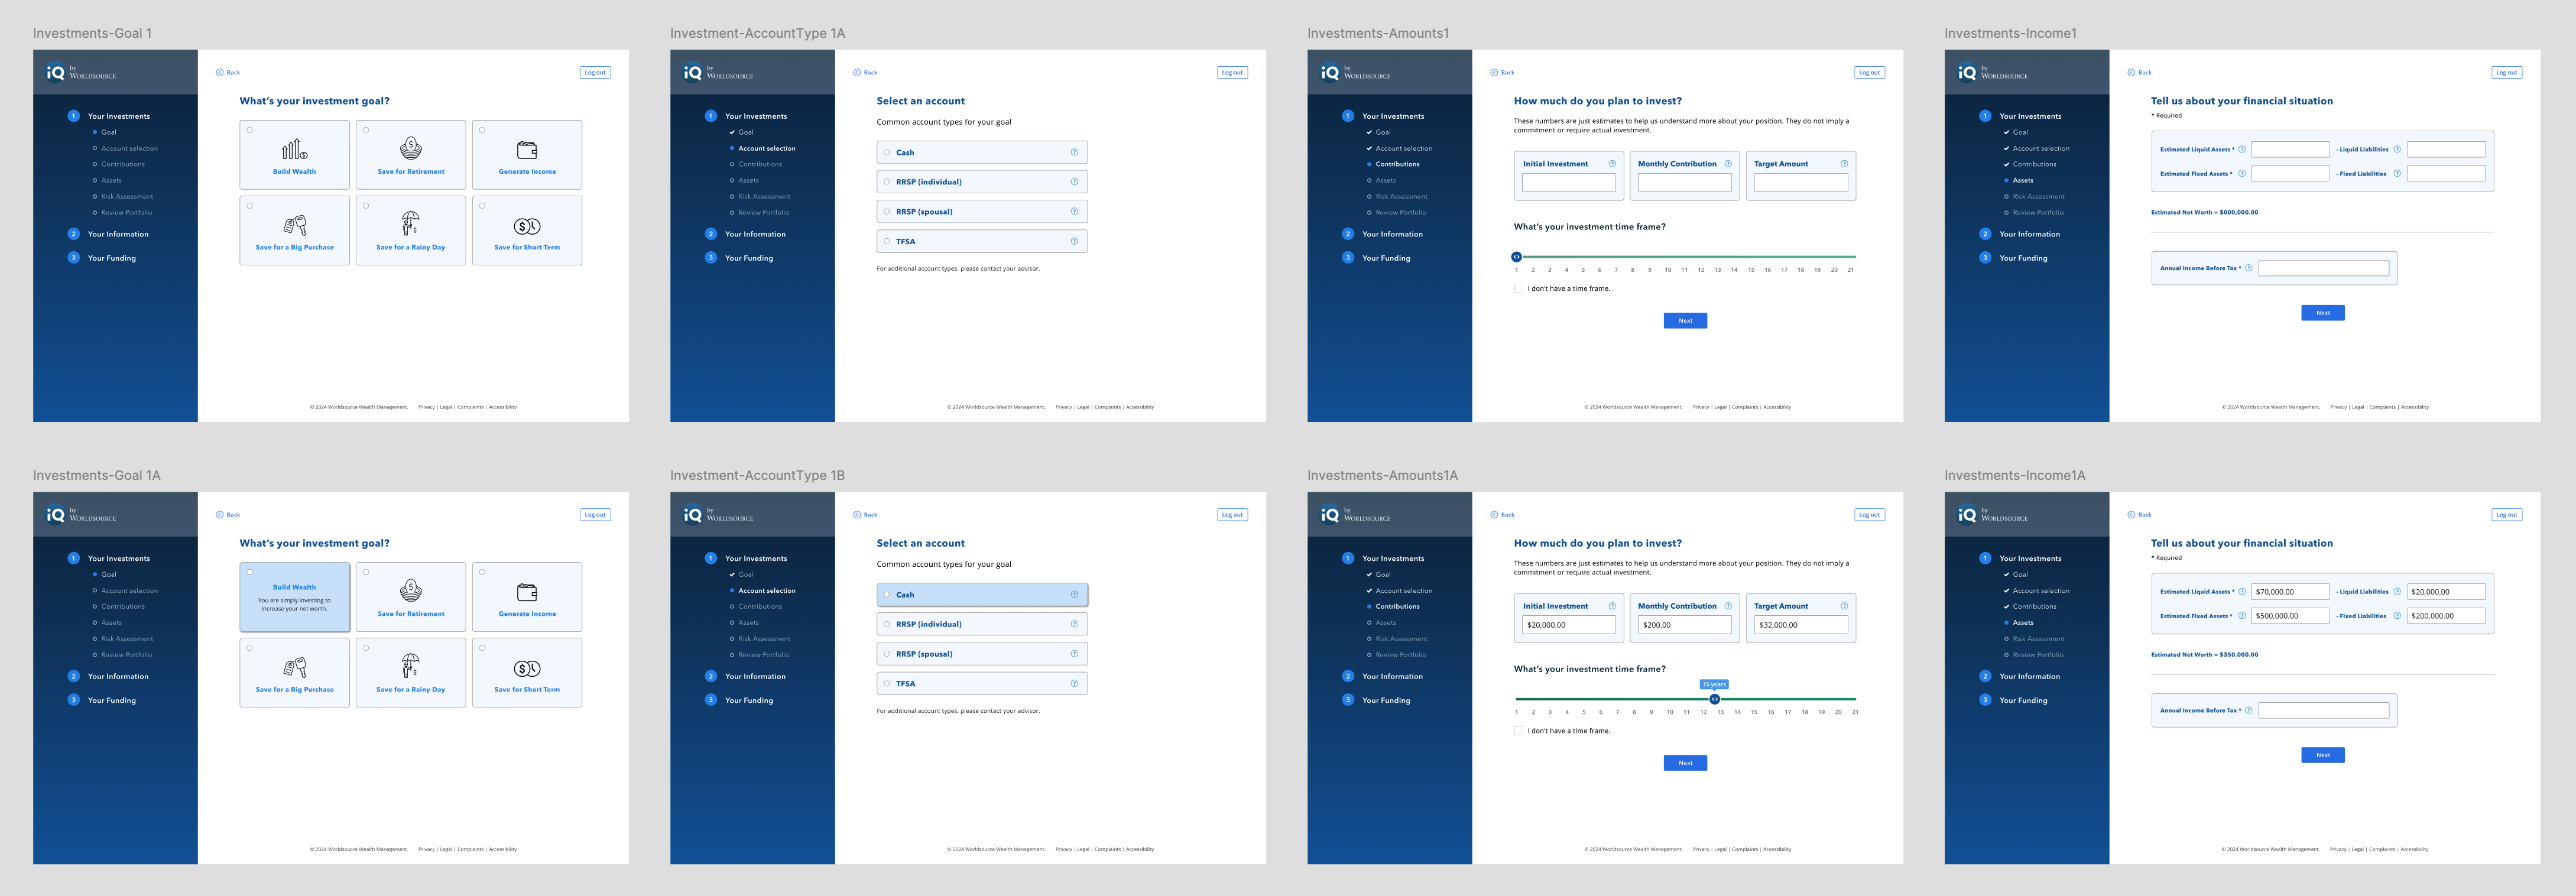
Task: Check 'I don't have a time frame' in Investments-Amounts1A
Action: (1518, 731)
